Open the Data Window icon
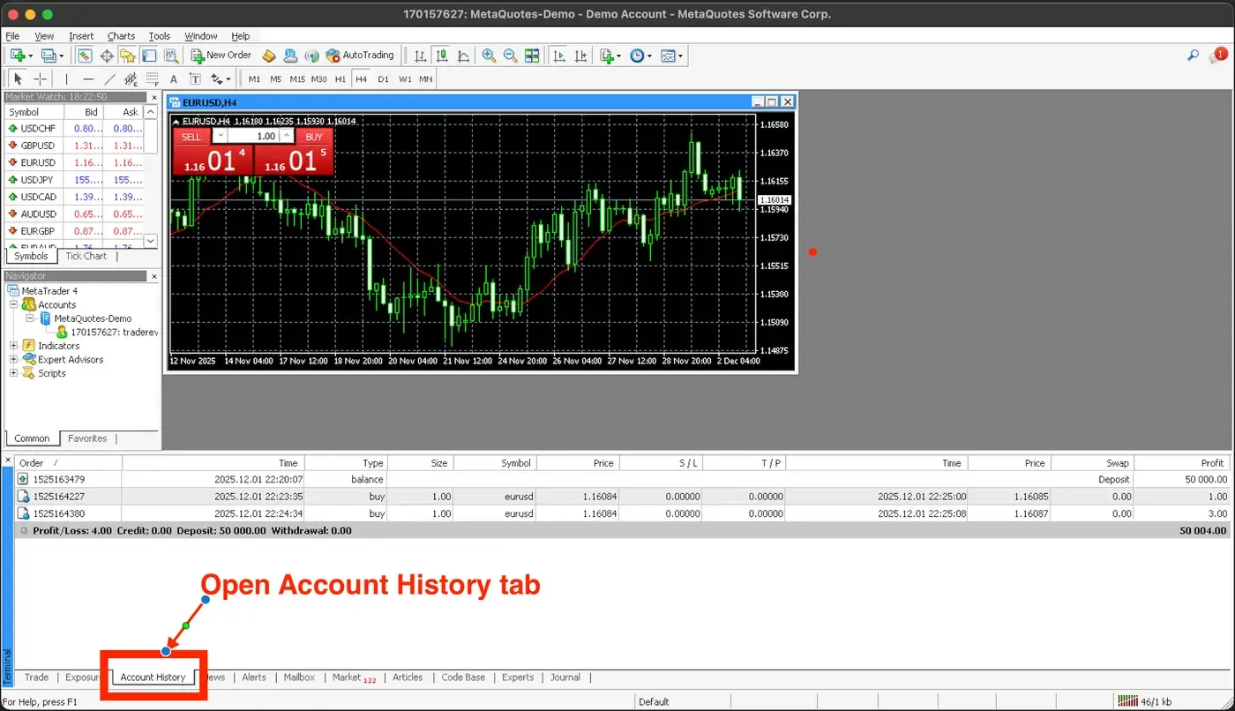The height and width of the screenshot is (711, 1235). tap(106, 56)
